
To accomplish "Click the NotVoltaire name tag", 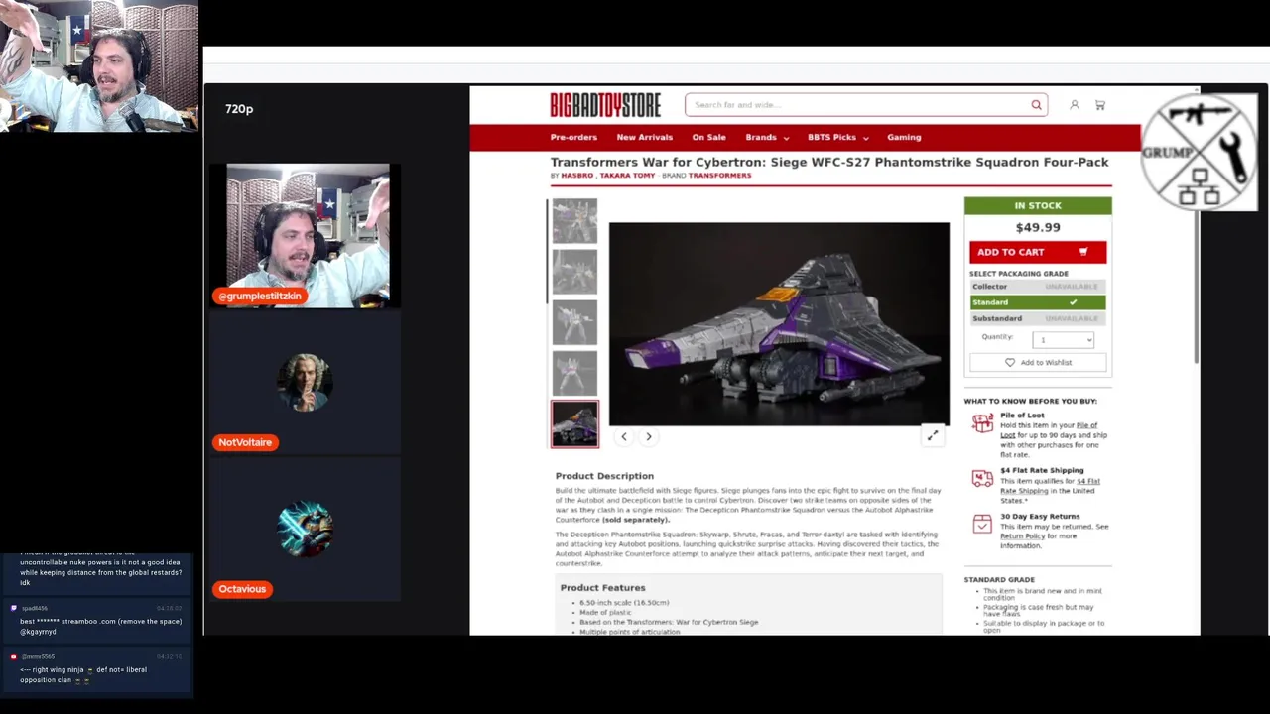I will point(245,442).
